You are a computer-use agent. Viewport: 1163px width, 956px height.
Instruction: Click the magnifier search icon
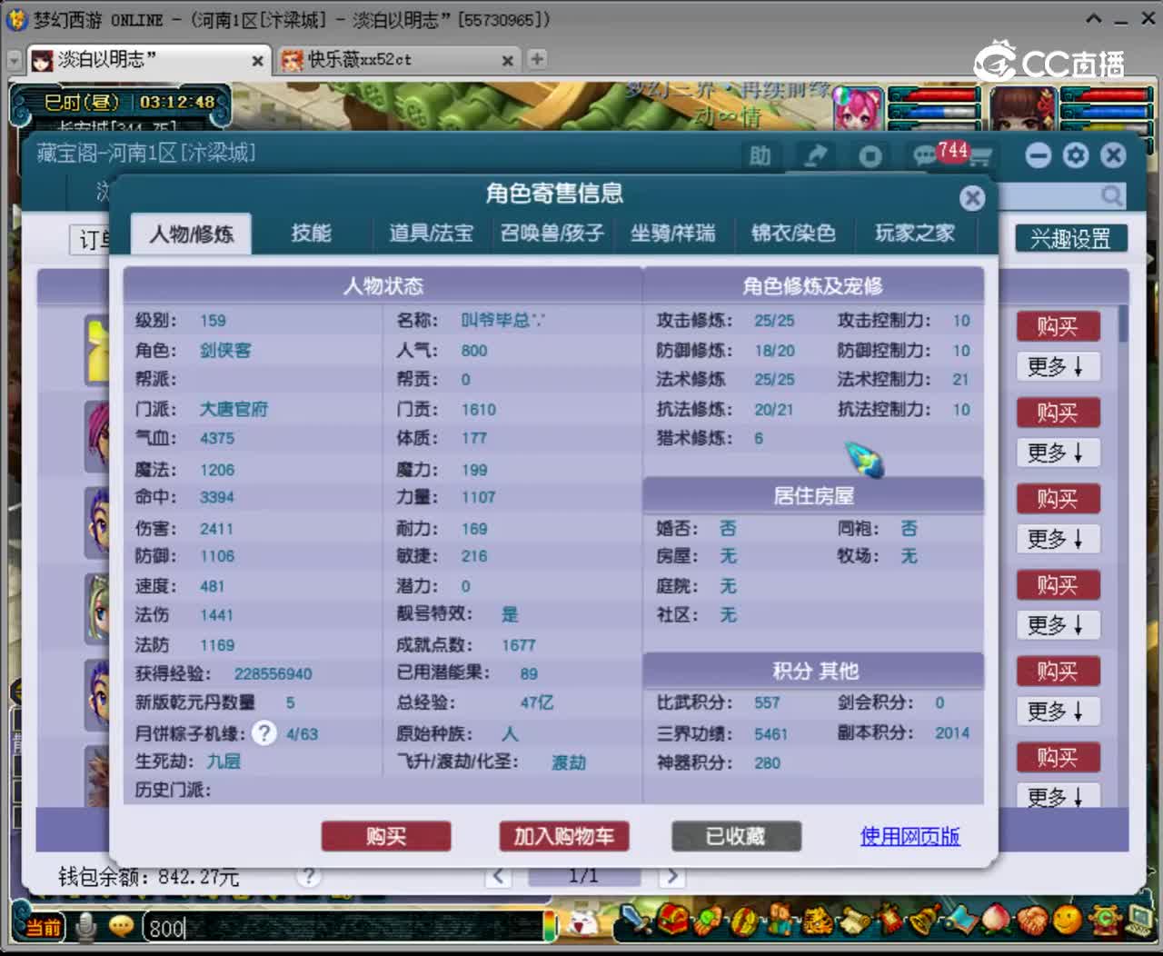tap(1112, 194)
